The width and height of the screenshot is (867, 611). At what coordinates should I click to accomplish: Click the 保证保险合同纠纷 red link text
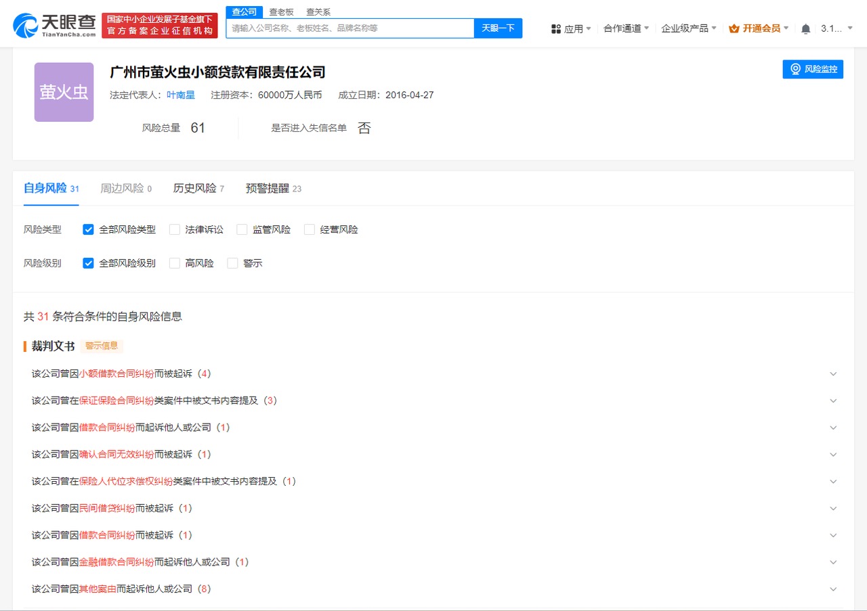click(117, 401)
